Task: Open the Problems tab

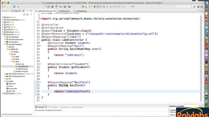Action: tap(54, 107)
